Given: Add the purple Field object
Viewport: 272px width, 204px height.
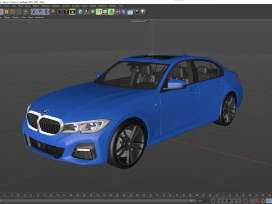Looking at the screenshot, I should [117, 12].
